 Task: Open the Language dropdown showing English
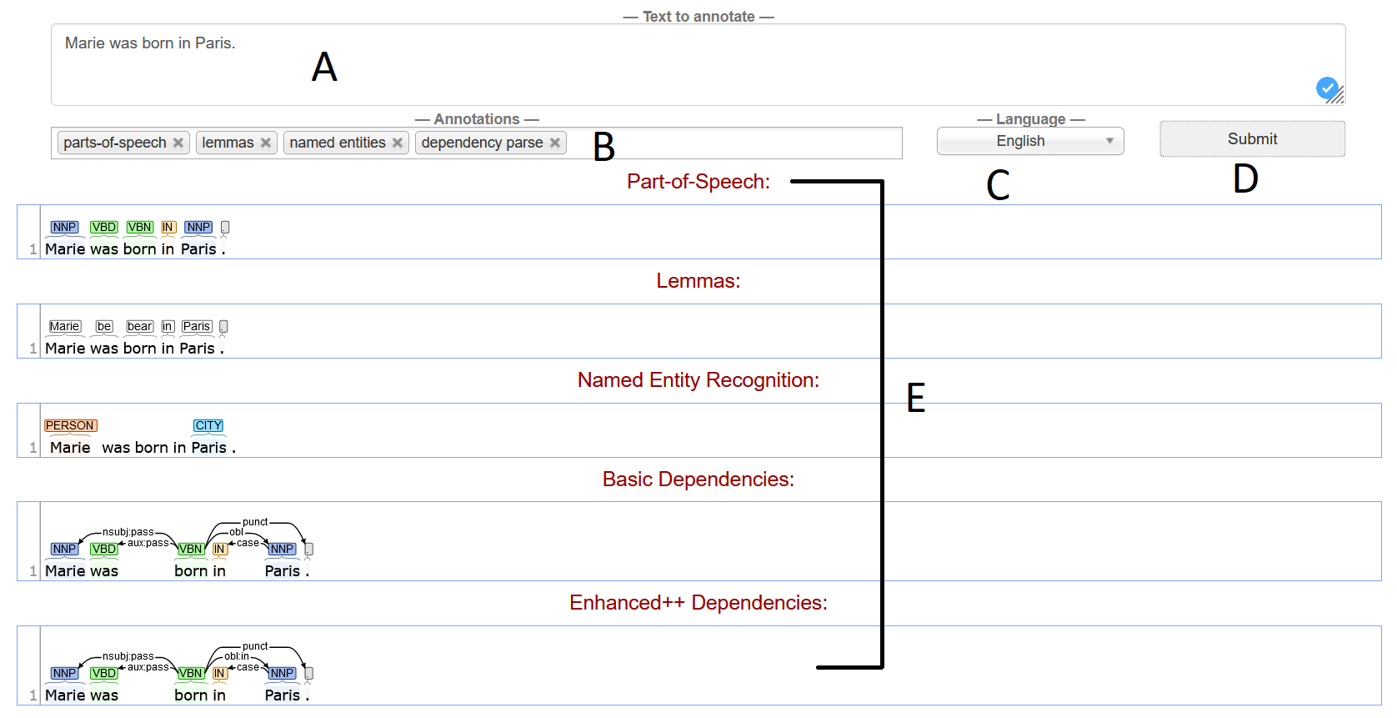click(1029, 141)
